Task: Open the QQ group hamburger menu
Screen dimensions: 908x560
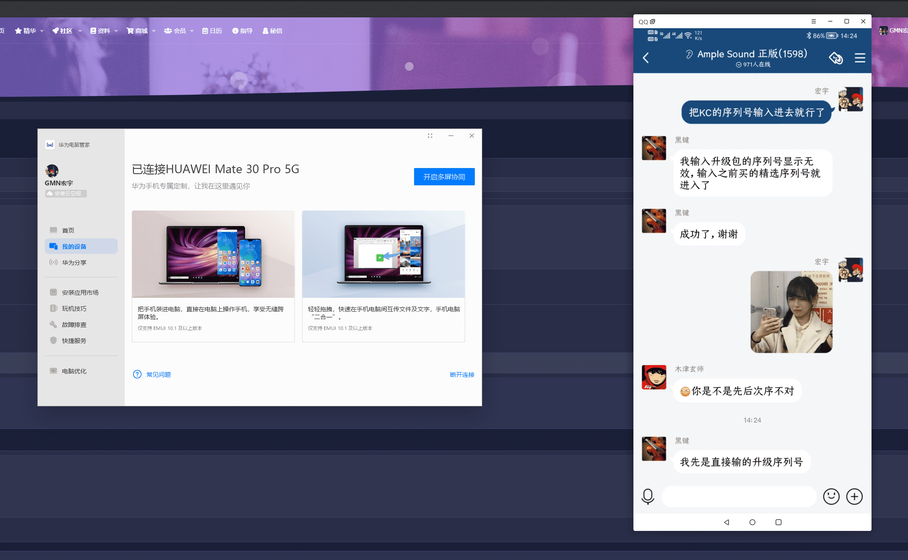Action: click(860, 58)
